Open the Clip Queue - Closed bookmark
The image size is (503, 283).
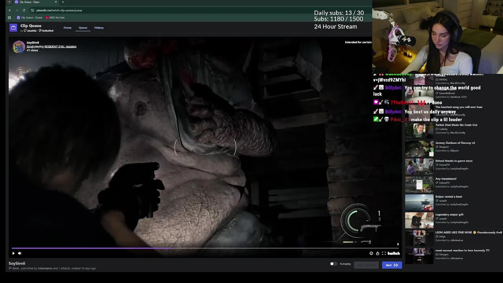click(x=29, y=17)
